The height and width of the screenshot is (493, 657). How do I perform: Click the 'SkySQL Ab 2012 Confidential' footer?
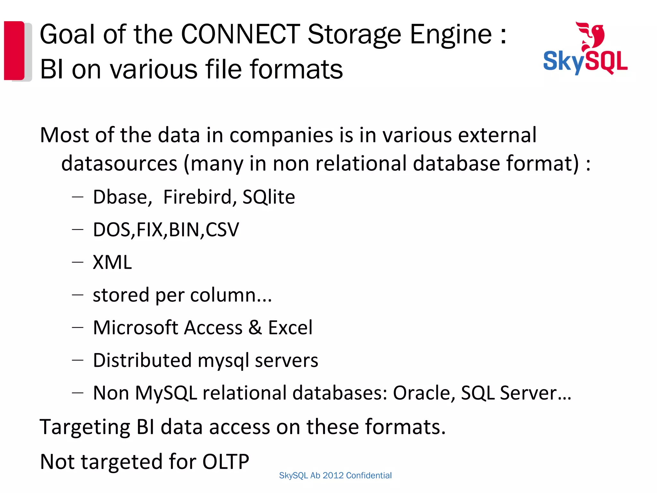(335, 475)
